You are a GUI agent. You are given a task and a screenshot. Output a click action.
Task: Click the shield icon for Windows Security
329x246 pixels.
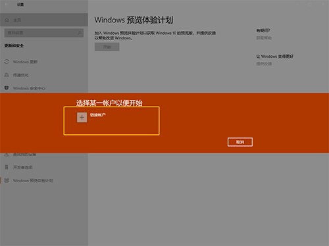pos(7,88)
